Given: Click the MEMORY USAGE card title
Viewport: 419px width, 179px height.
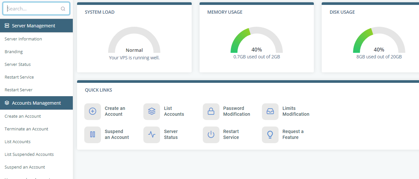Looking at the screenshot, I should 225,12.
